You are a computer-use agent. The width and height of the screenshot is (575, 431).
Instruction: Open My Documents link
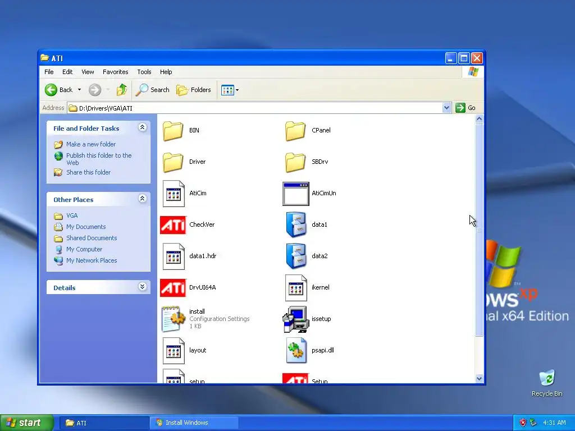point(86,227)
